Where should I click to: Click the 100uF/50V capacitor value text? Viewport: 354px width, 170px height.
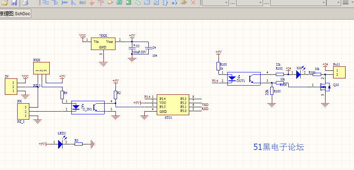(x=139, y=52)
